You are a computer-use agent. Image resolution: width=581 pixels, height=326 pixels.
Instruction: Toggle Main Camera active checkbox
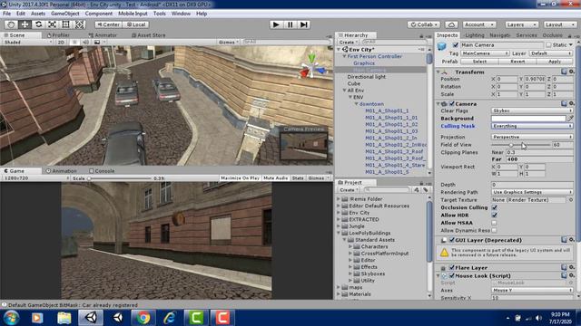pos(456,44)
